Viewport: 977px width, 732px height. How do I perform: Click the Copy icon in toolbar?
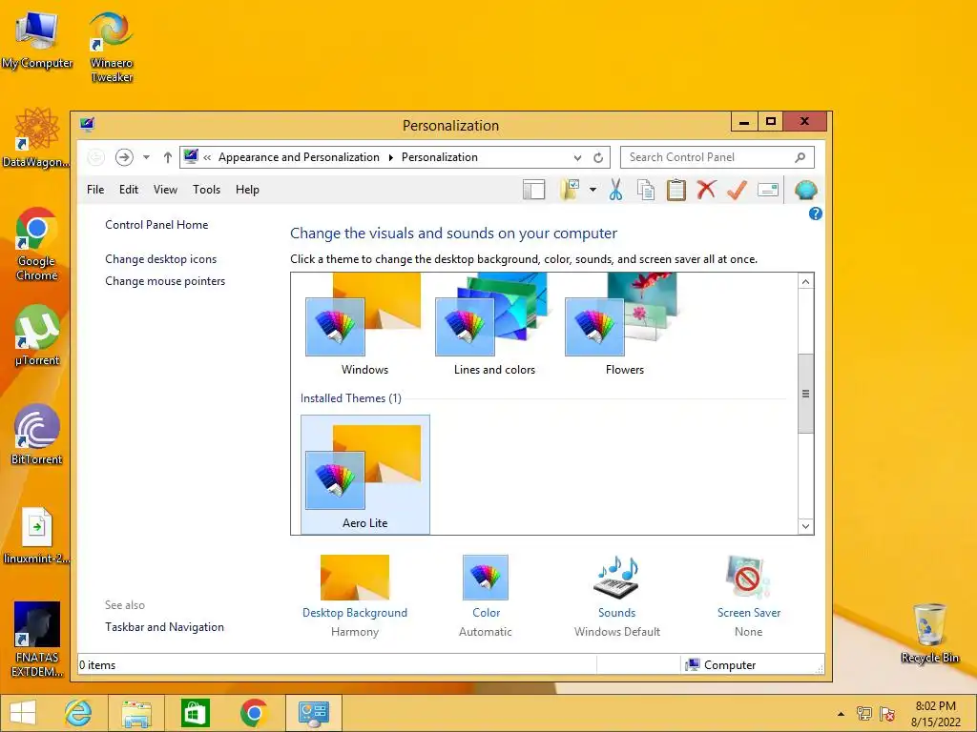(646, 190)
